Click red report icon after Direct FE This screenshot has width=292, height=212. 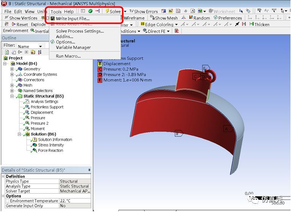tap(177, 31)
